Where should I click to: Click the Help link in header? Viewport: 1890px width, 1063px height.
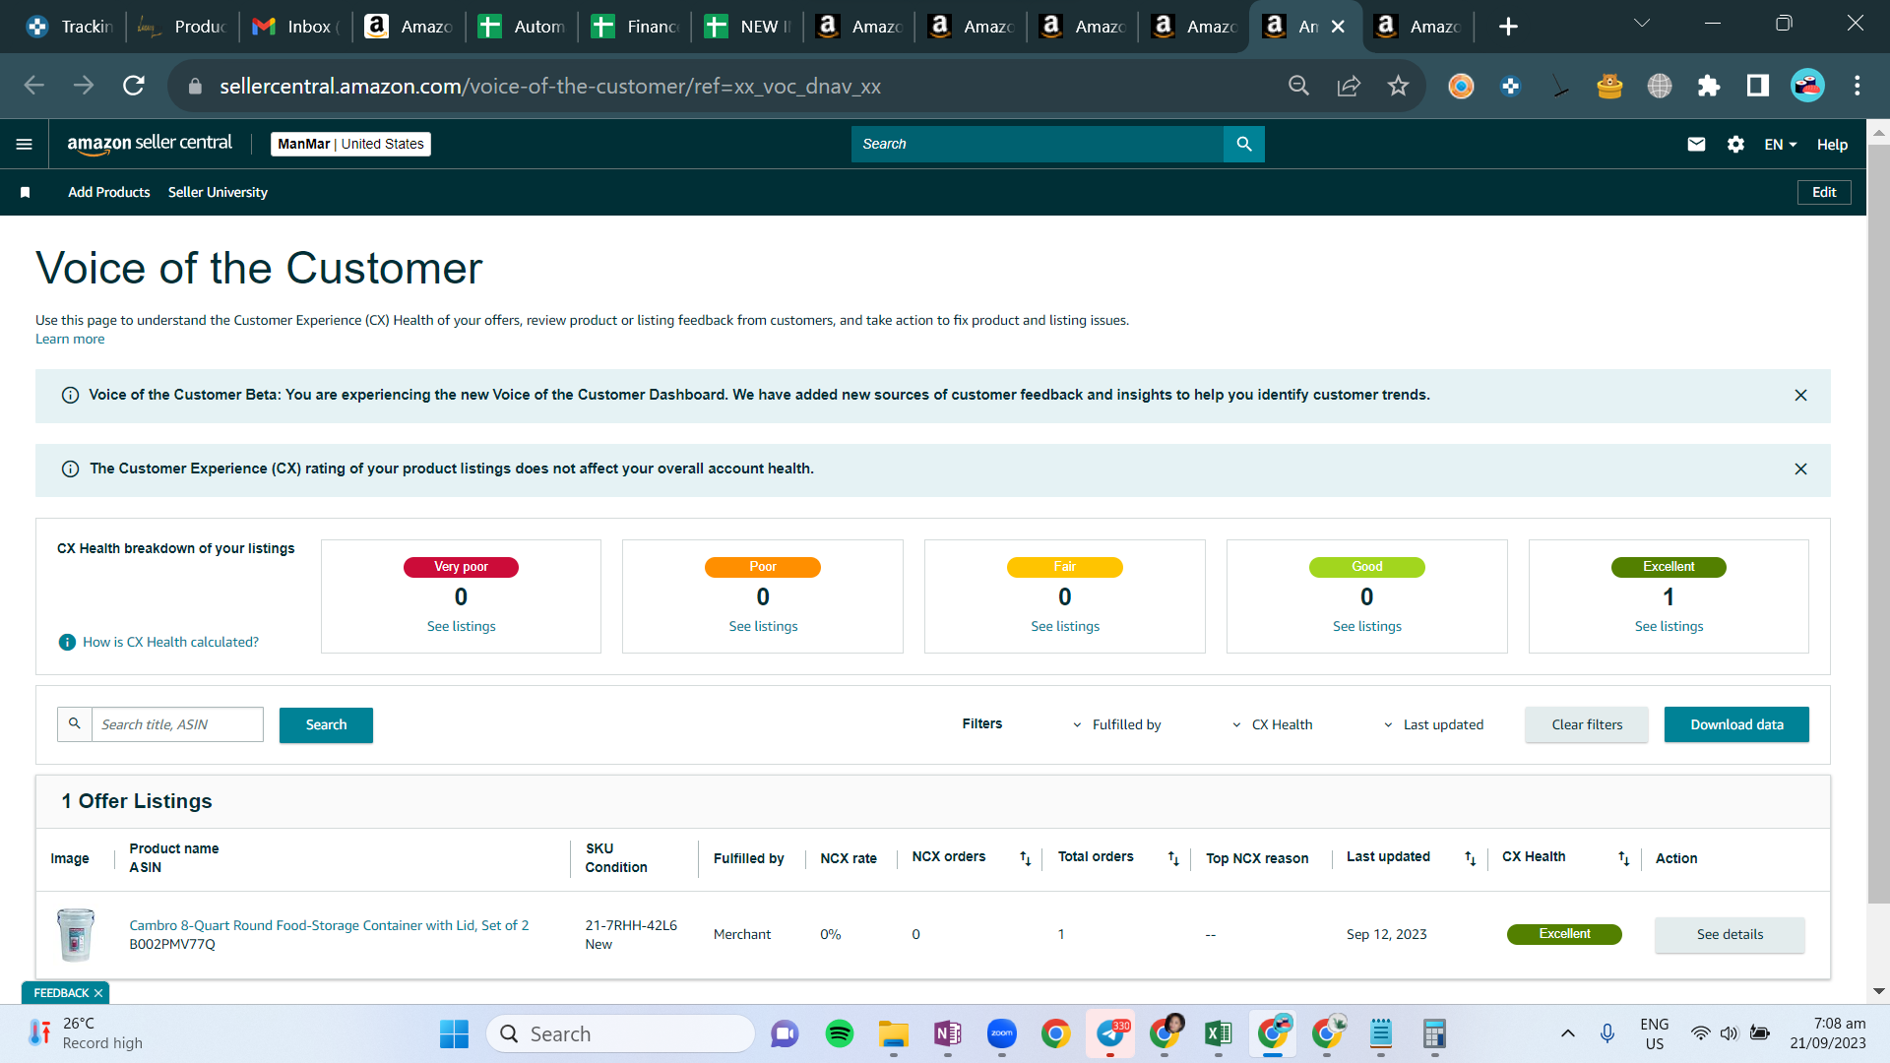click(x=1832, y=145)
